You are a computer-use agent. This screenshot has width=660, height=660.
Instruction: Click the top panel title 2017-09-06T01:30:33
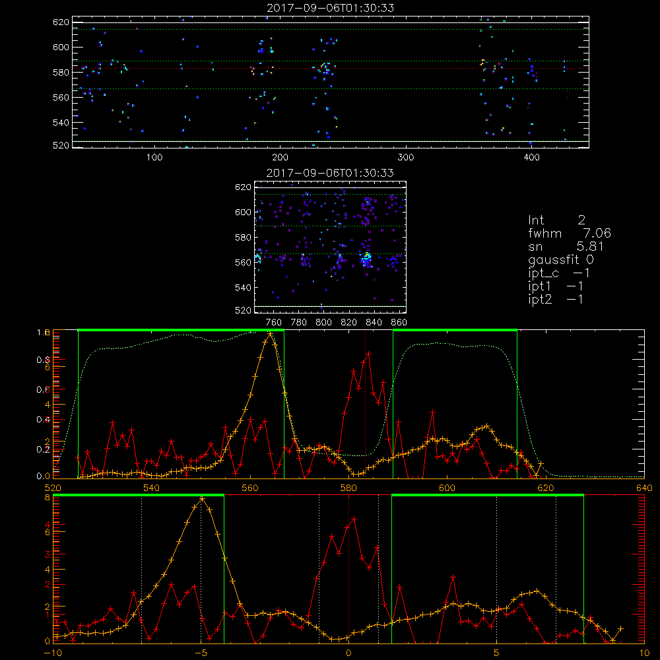coord(331,8)
